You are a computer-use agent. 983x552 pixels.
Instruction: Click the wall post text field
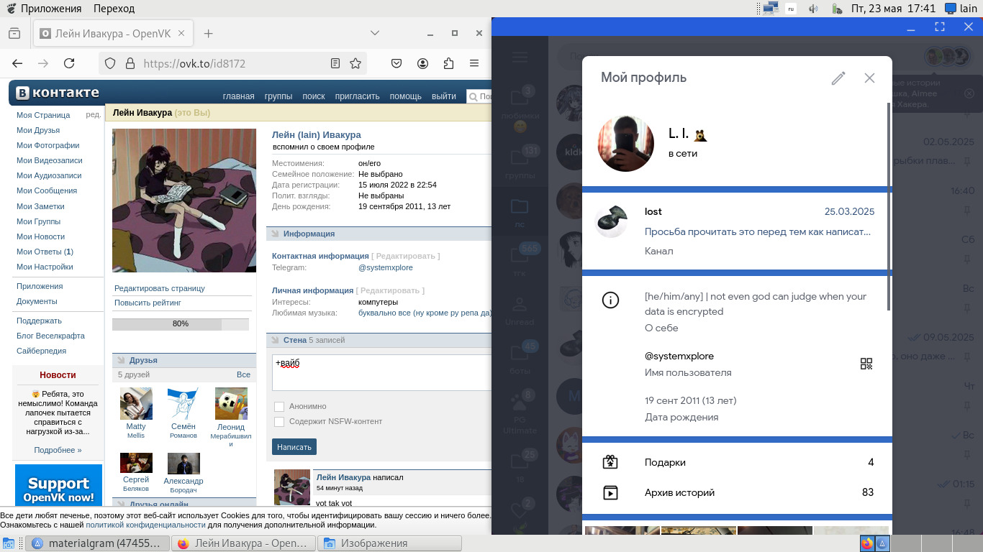[x=381, y=372]
